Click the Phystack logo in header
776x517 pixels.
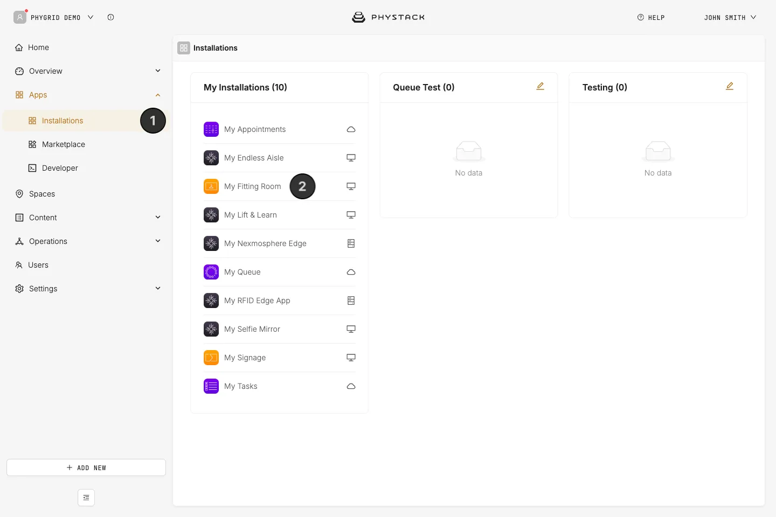tap(388, 17)
